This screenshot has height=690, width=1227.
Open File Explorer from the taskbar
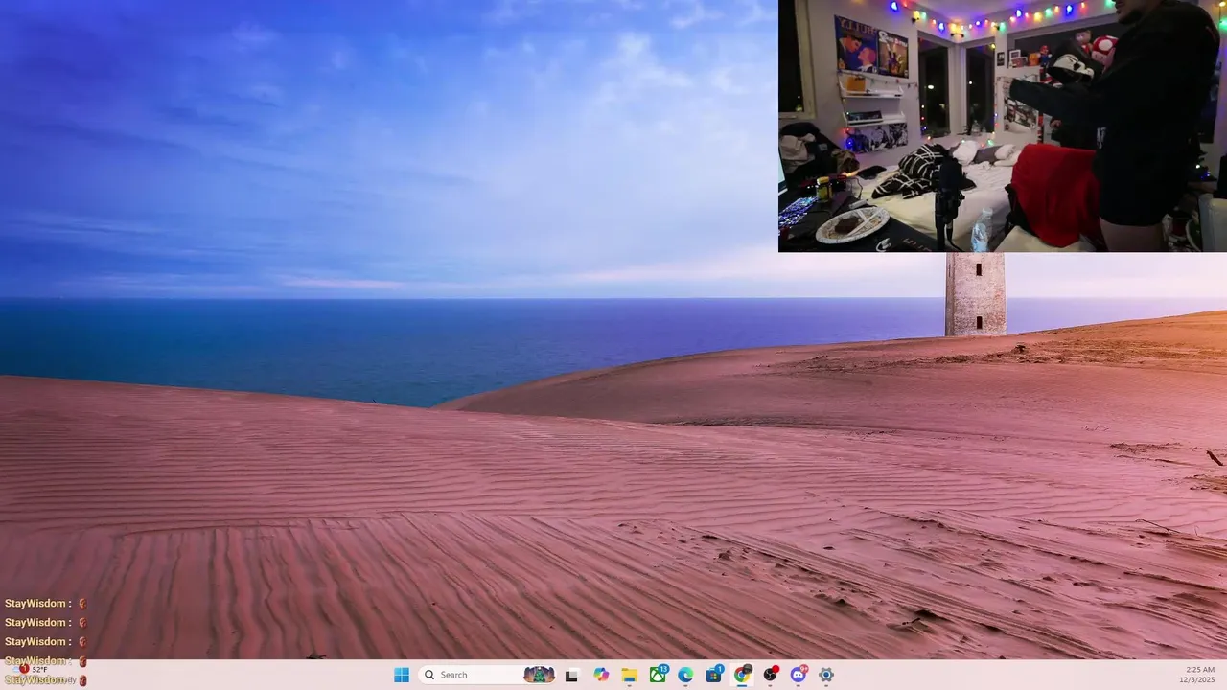629,675
